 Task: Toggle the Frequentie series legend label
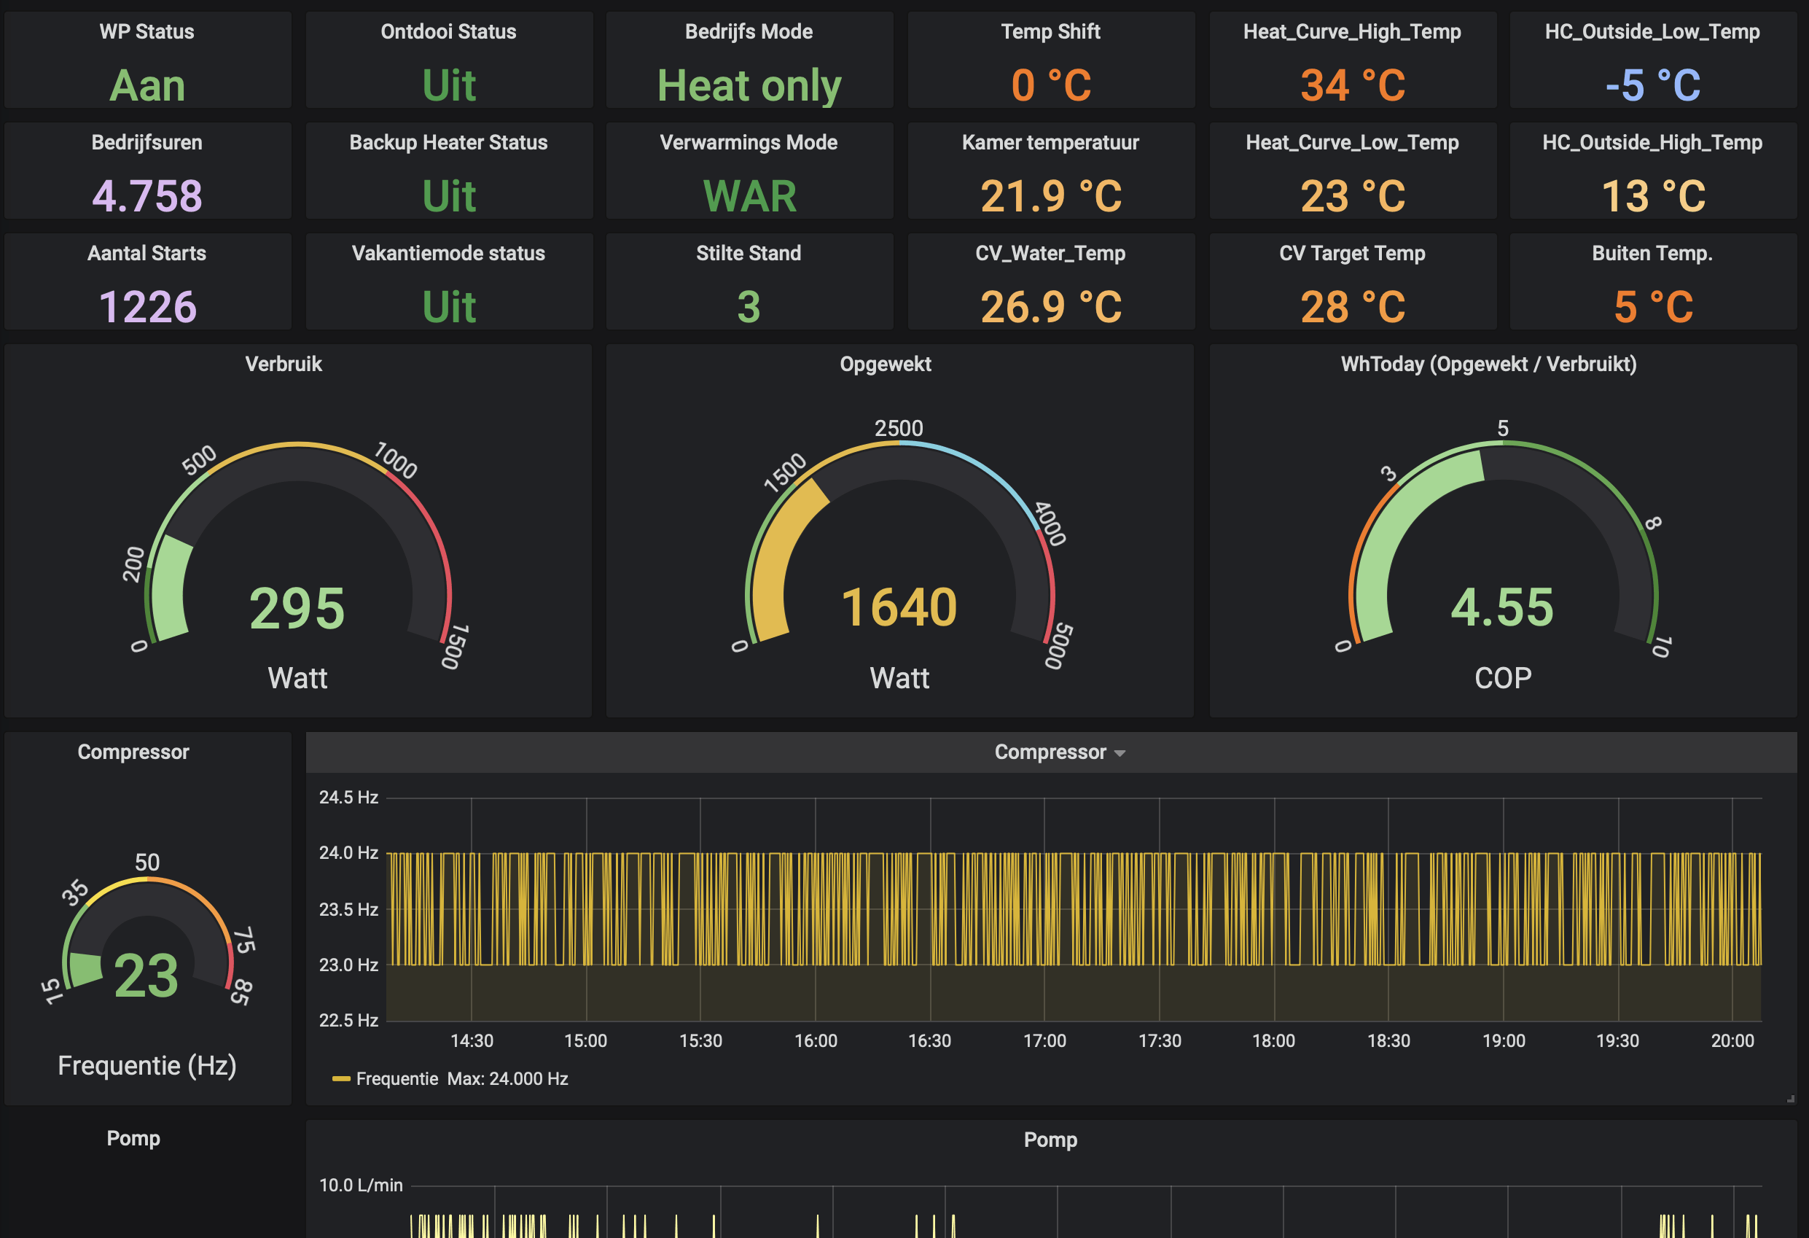(x=397, y=1079)
